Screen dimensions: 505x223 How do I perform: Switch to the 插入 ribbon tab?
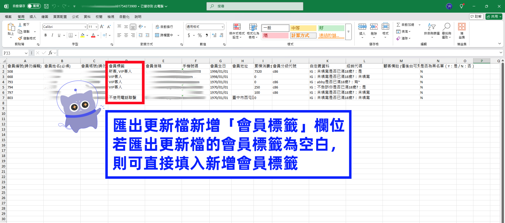pos(33,17)
